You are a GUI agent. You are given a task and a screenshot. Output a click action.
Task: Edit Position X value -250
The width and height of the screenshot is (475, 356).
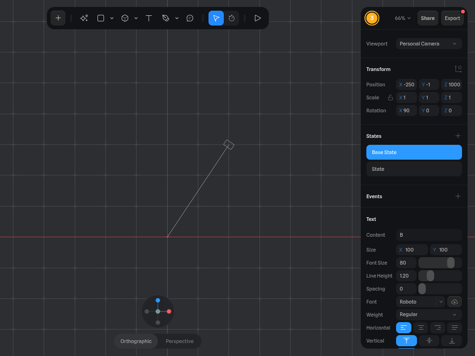(406, 84)
